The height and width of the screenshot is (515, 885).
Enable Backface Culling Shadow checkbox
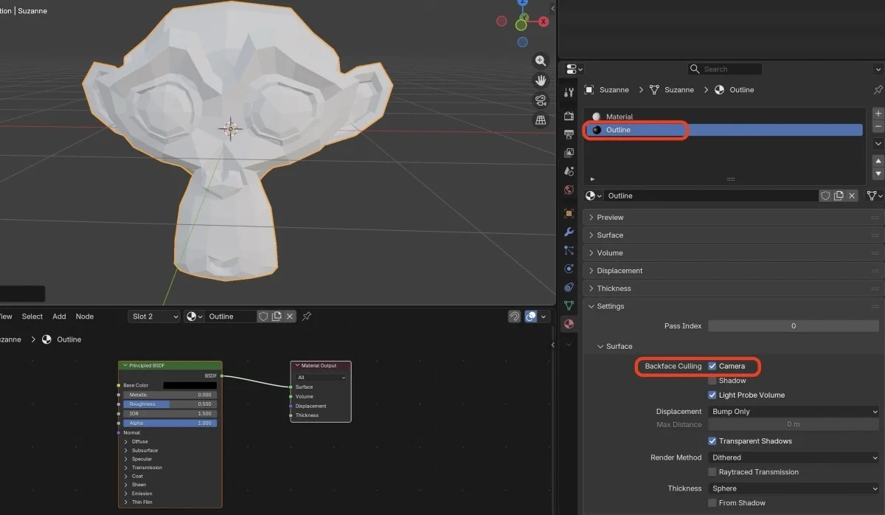(712, 381)
